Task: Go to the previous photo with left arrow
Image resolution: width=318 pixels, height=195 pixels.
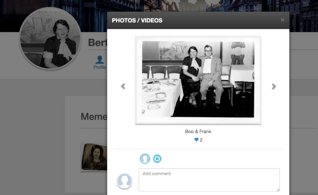Action: click(x=123, y=86)
